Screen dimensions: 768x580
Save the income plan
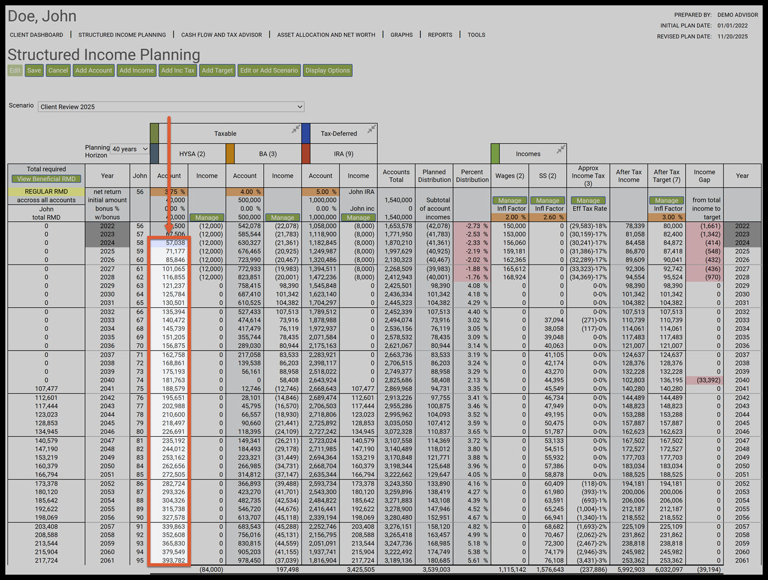coord(34,70)
